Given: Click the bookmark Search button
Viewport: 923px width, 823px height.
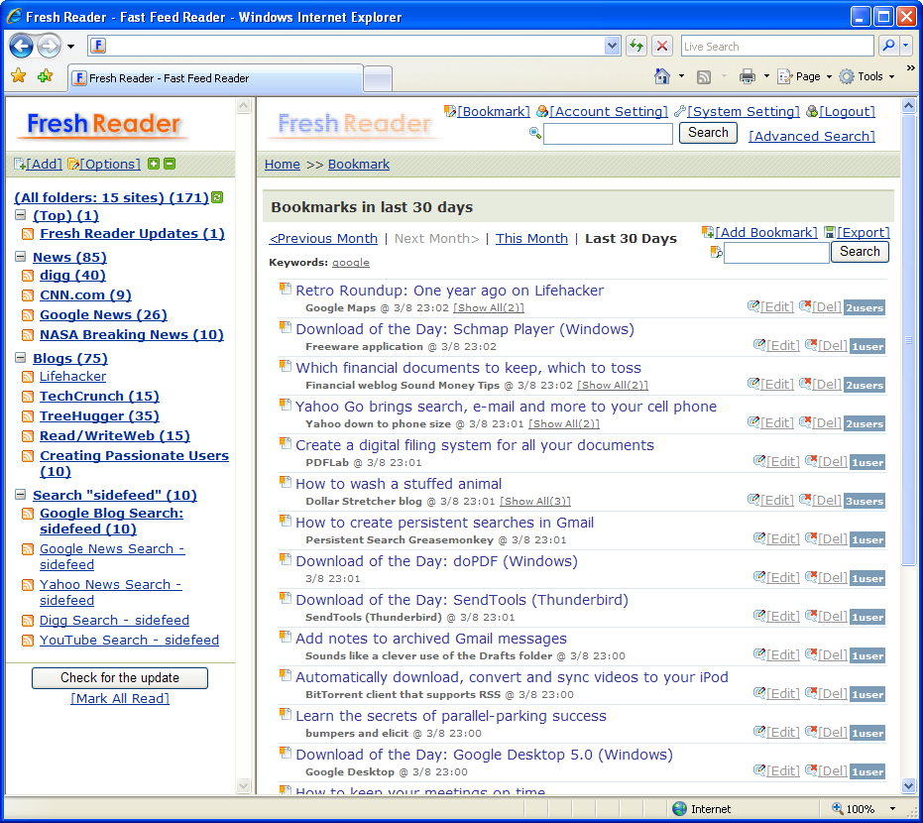Looking at the screenshot, I should [x=860, y=252].
